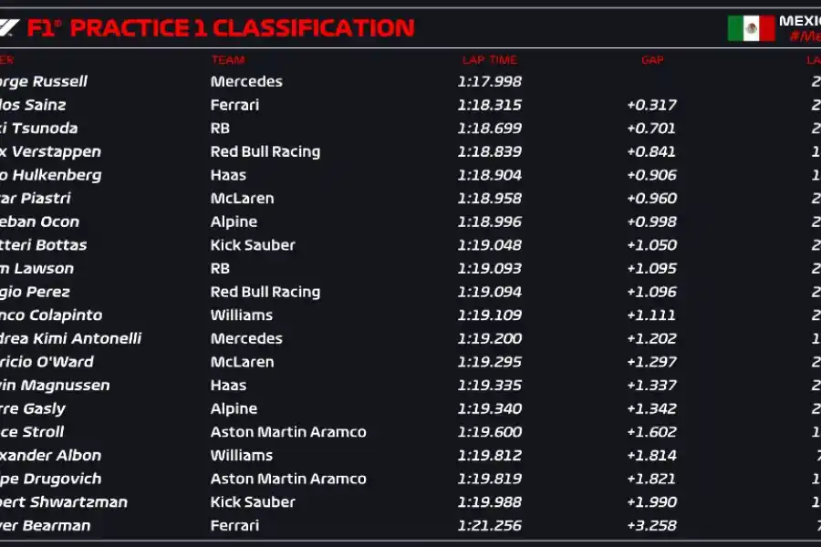Select the TEAM column header
Image resolution: width=821 pixels, height=547 pixels.
click(x=227, y=60)
